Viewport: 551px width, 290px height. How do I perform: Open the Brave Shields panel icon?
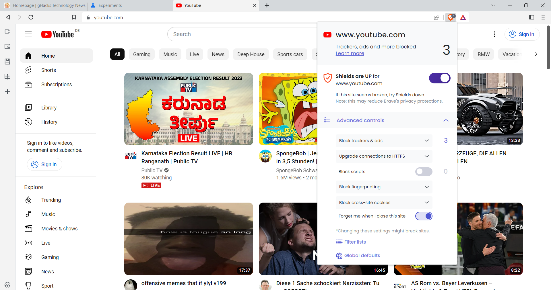[x=450, y=17]
